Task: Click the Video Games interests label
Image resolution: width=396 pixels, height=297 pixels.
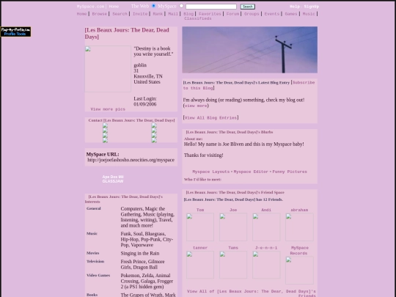Action: coord(98,275)
